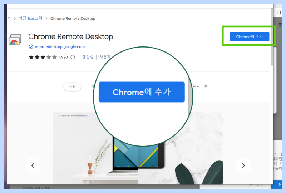Open the remotedesktop.google.com publisher link
The image size is (286, 193).
[x=60, y=47]
